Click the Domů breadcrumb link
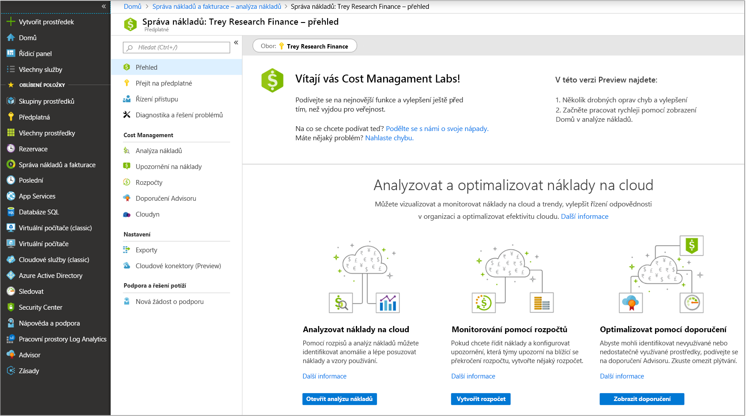The width and height of the screenshot is (746, 416). 132,6
